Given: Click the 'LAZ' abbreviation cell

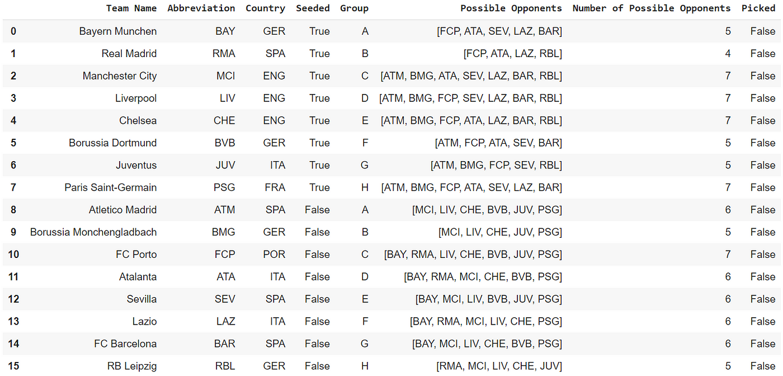Looking at the screenshot, I should click(x=226, y=322).
